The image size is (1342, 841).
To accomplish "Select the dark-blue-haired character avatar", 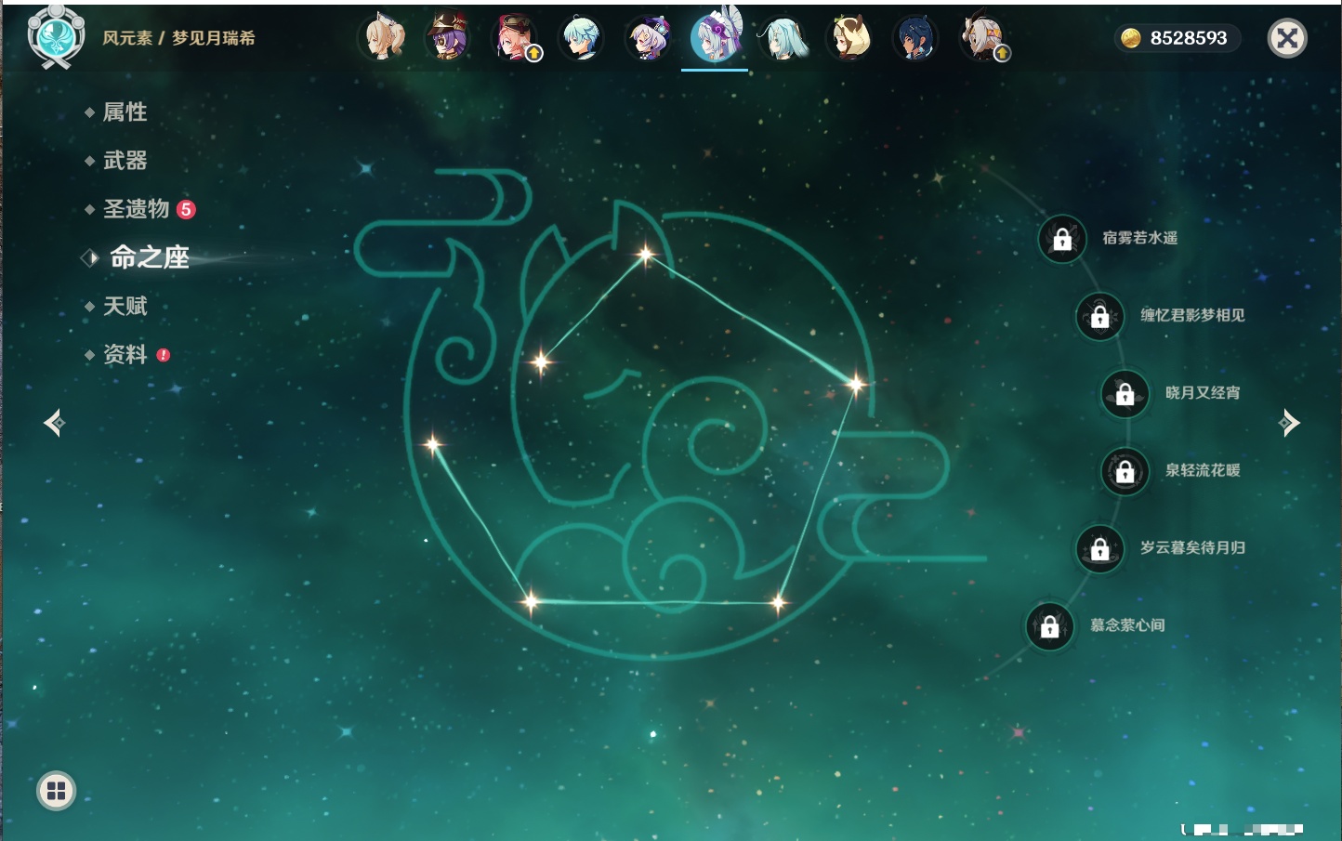I will pos(915,38).
